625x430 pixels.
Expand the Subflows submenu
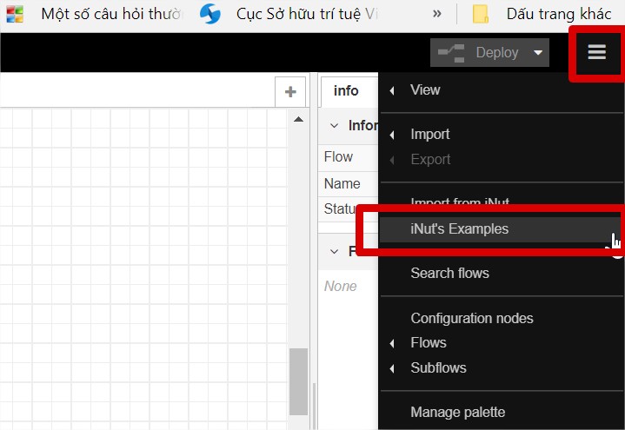point(501,367)
